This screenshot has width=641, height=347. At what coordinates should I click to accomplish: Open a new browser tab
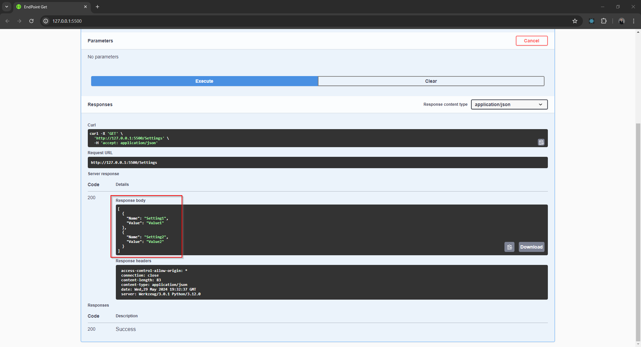pos(97,7)
